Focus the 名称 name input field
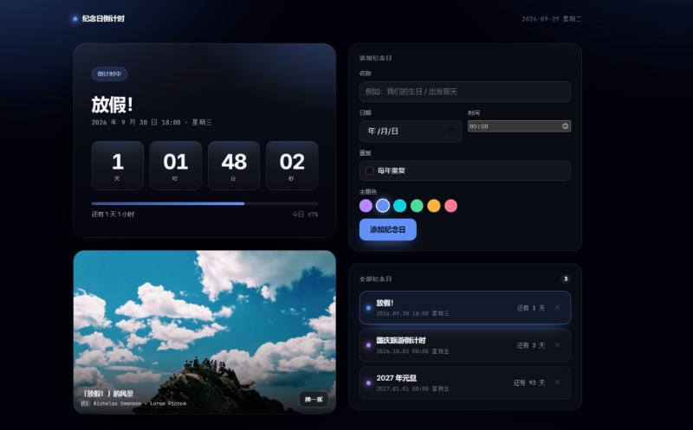The height and width of the screenshot is (430, 693). coord(465,92)
